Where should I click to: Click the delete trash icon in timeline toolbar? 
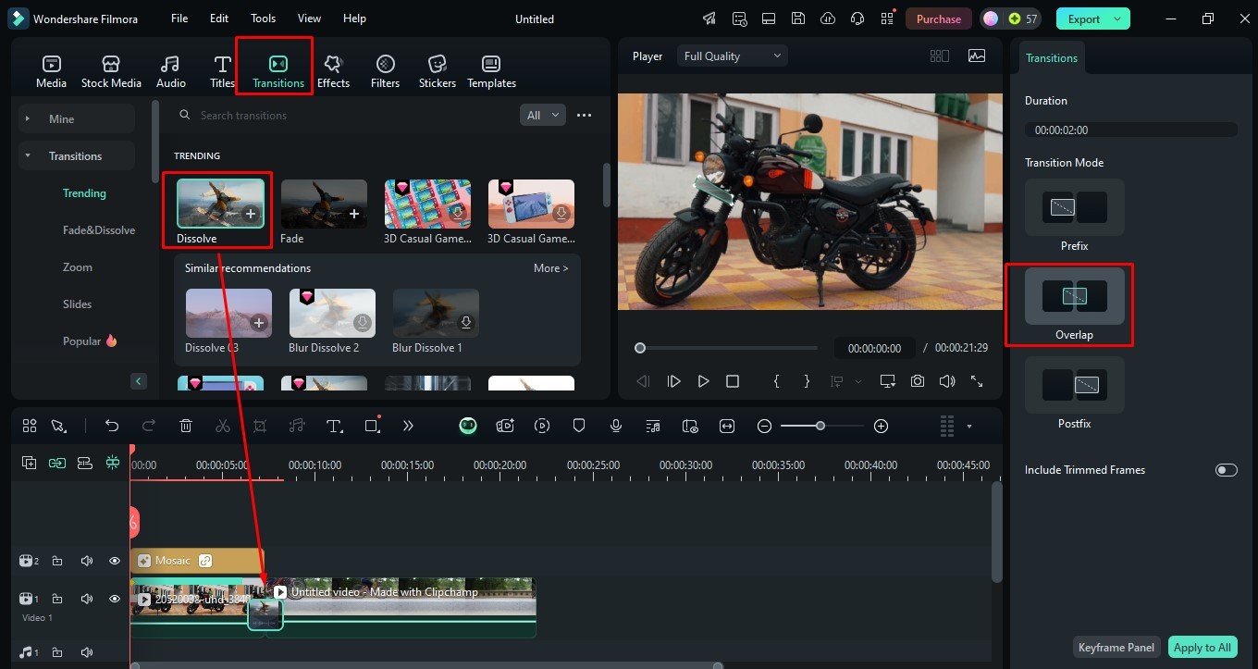(x=186, y=426)
